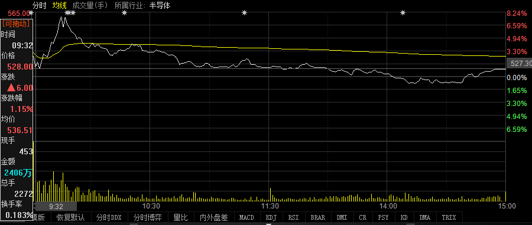Click the 可拖动 draggable panel header

(x=17, y=24)
